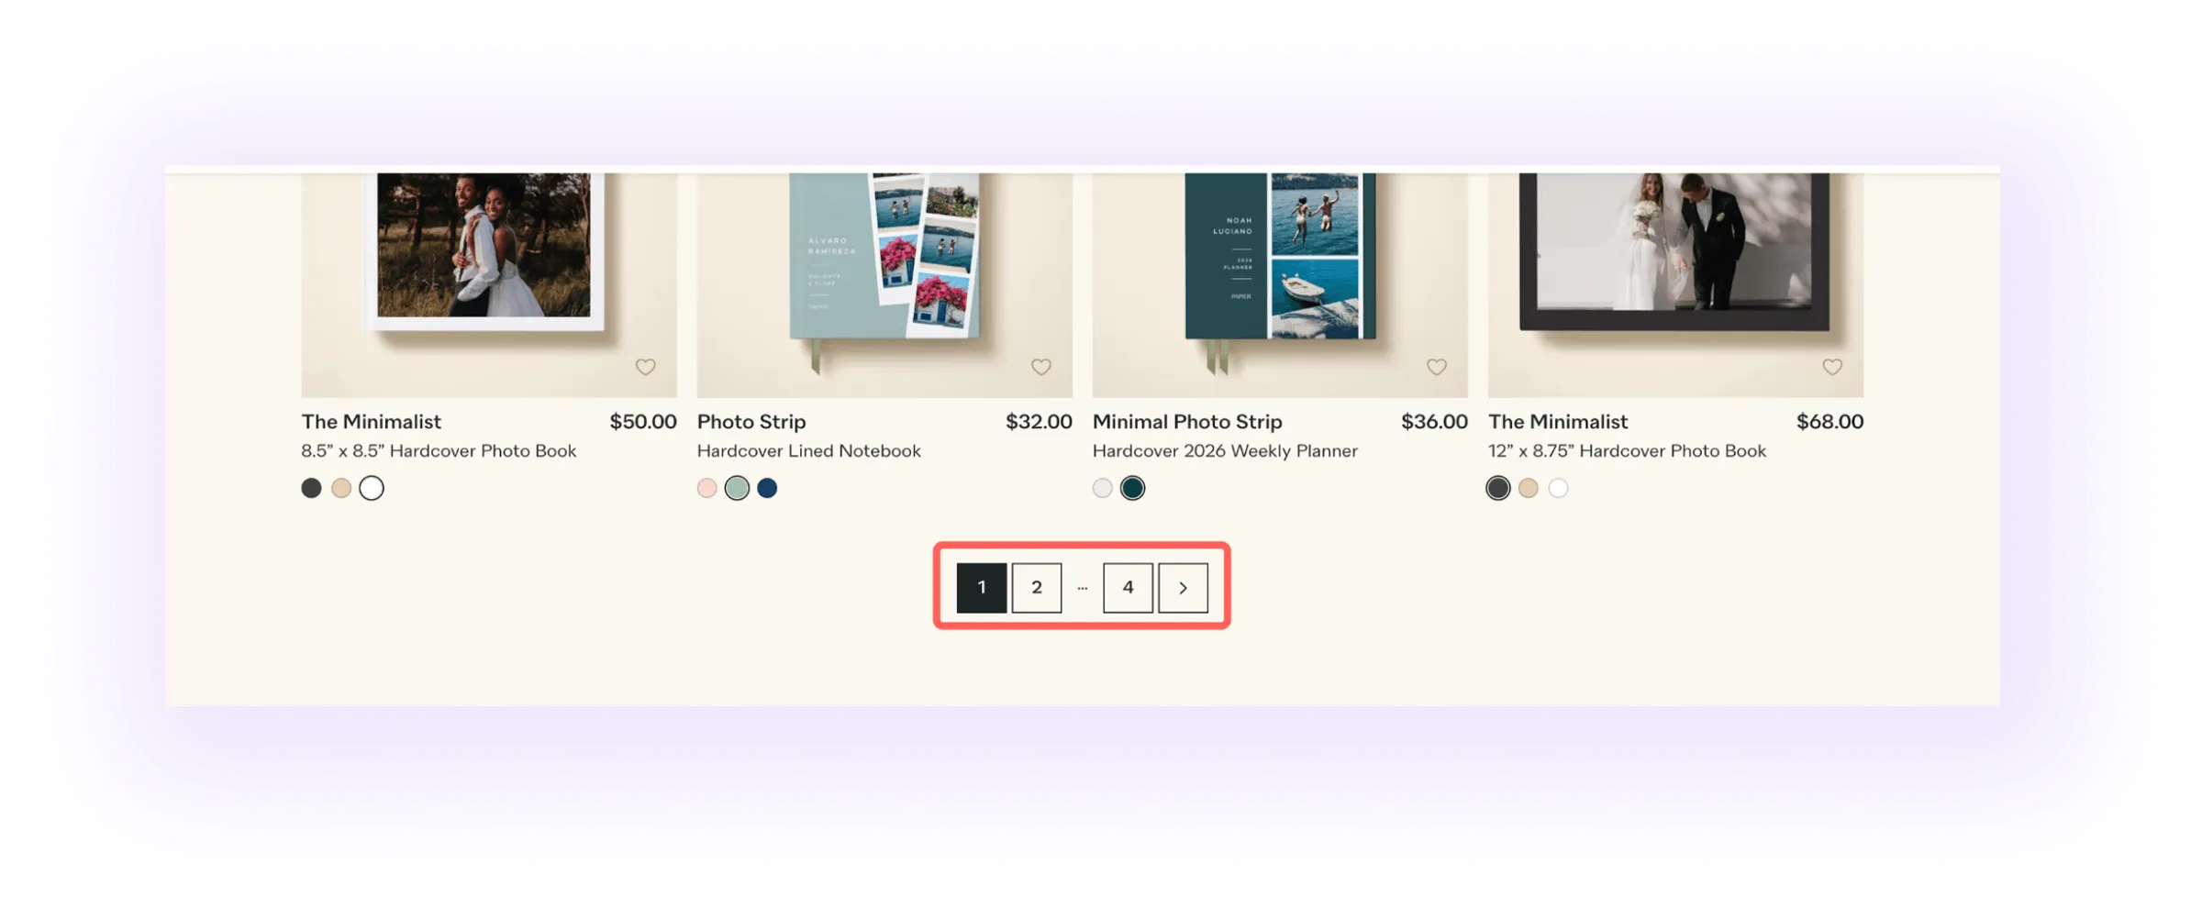Pick tan swatch for 8.5" Minimalist book
This screenshot has width=2202, height=908.
(341, 488)
